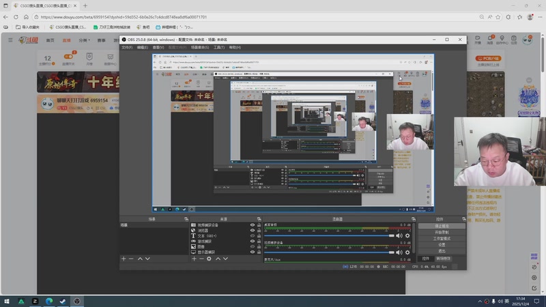Mute video capture device speaker icon
Image resolution: width=546 pixels, height=307 pixels.
click(x=399, y=252)
